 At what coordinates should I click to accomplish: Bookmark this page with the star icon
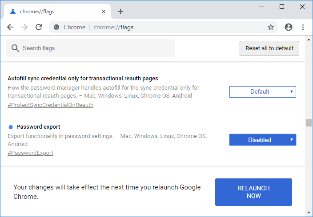[271, 27]
